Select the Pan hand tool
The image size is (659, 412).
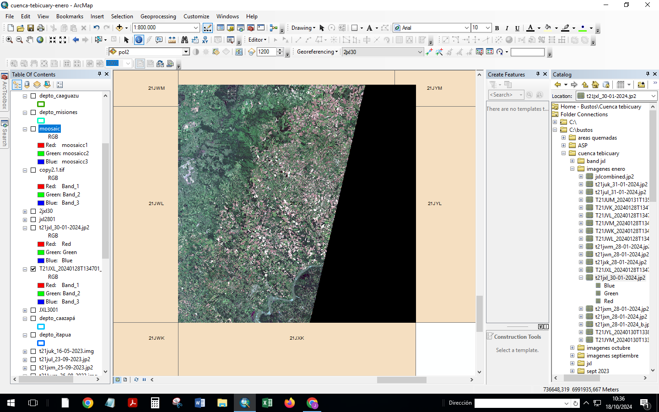[30, 40]
